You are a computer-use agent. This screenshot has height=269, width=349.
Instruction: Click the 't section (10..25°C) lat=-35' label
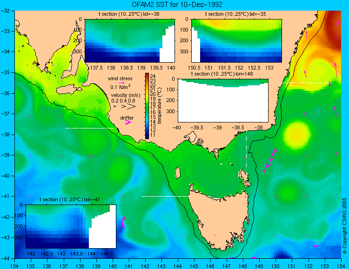235,14
